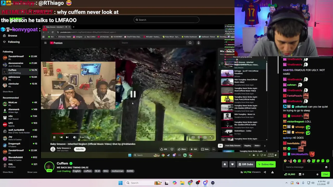Select the From Baby Smoove chip
Image resolution: width=333 pixels, height=187 pixels.
point(233,146)
